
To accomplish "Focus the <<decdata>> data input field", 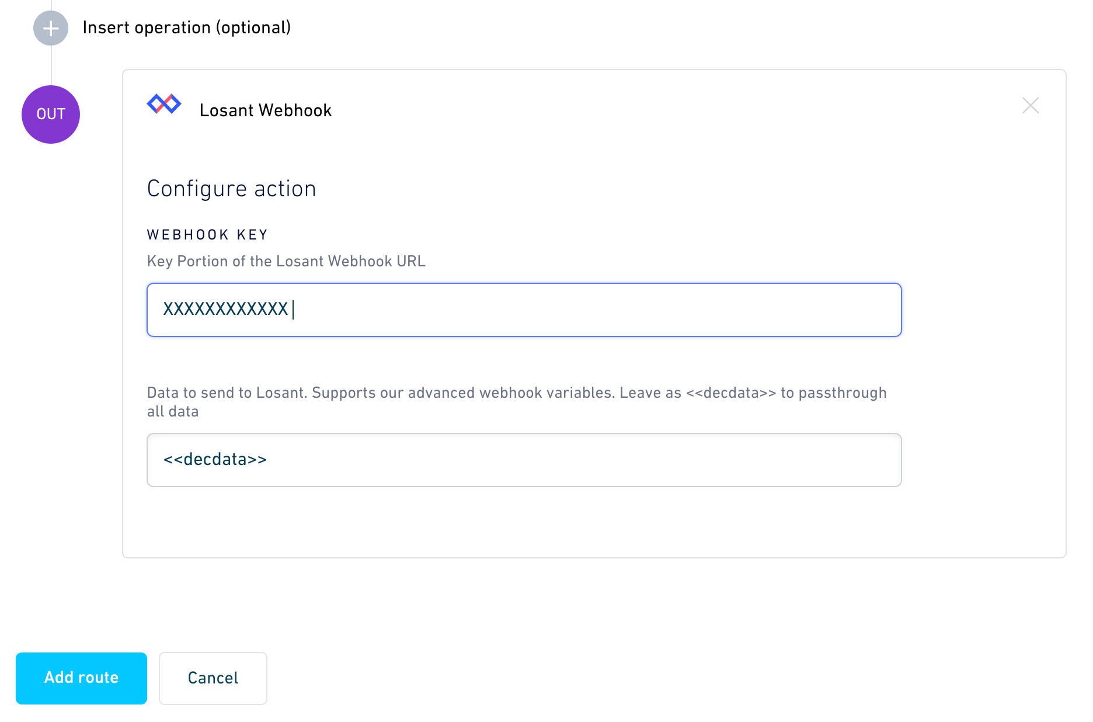I will pos(524,460).
